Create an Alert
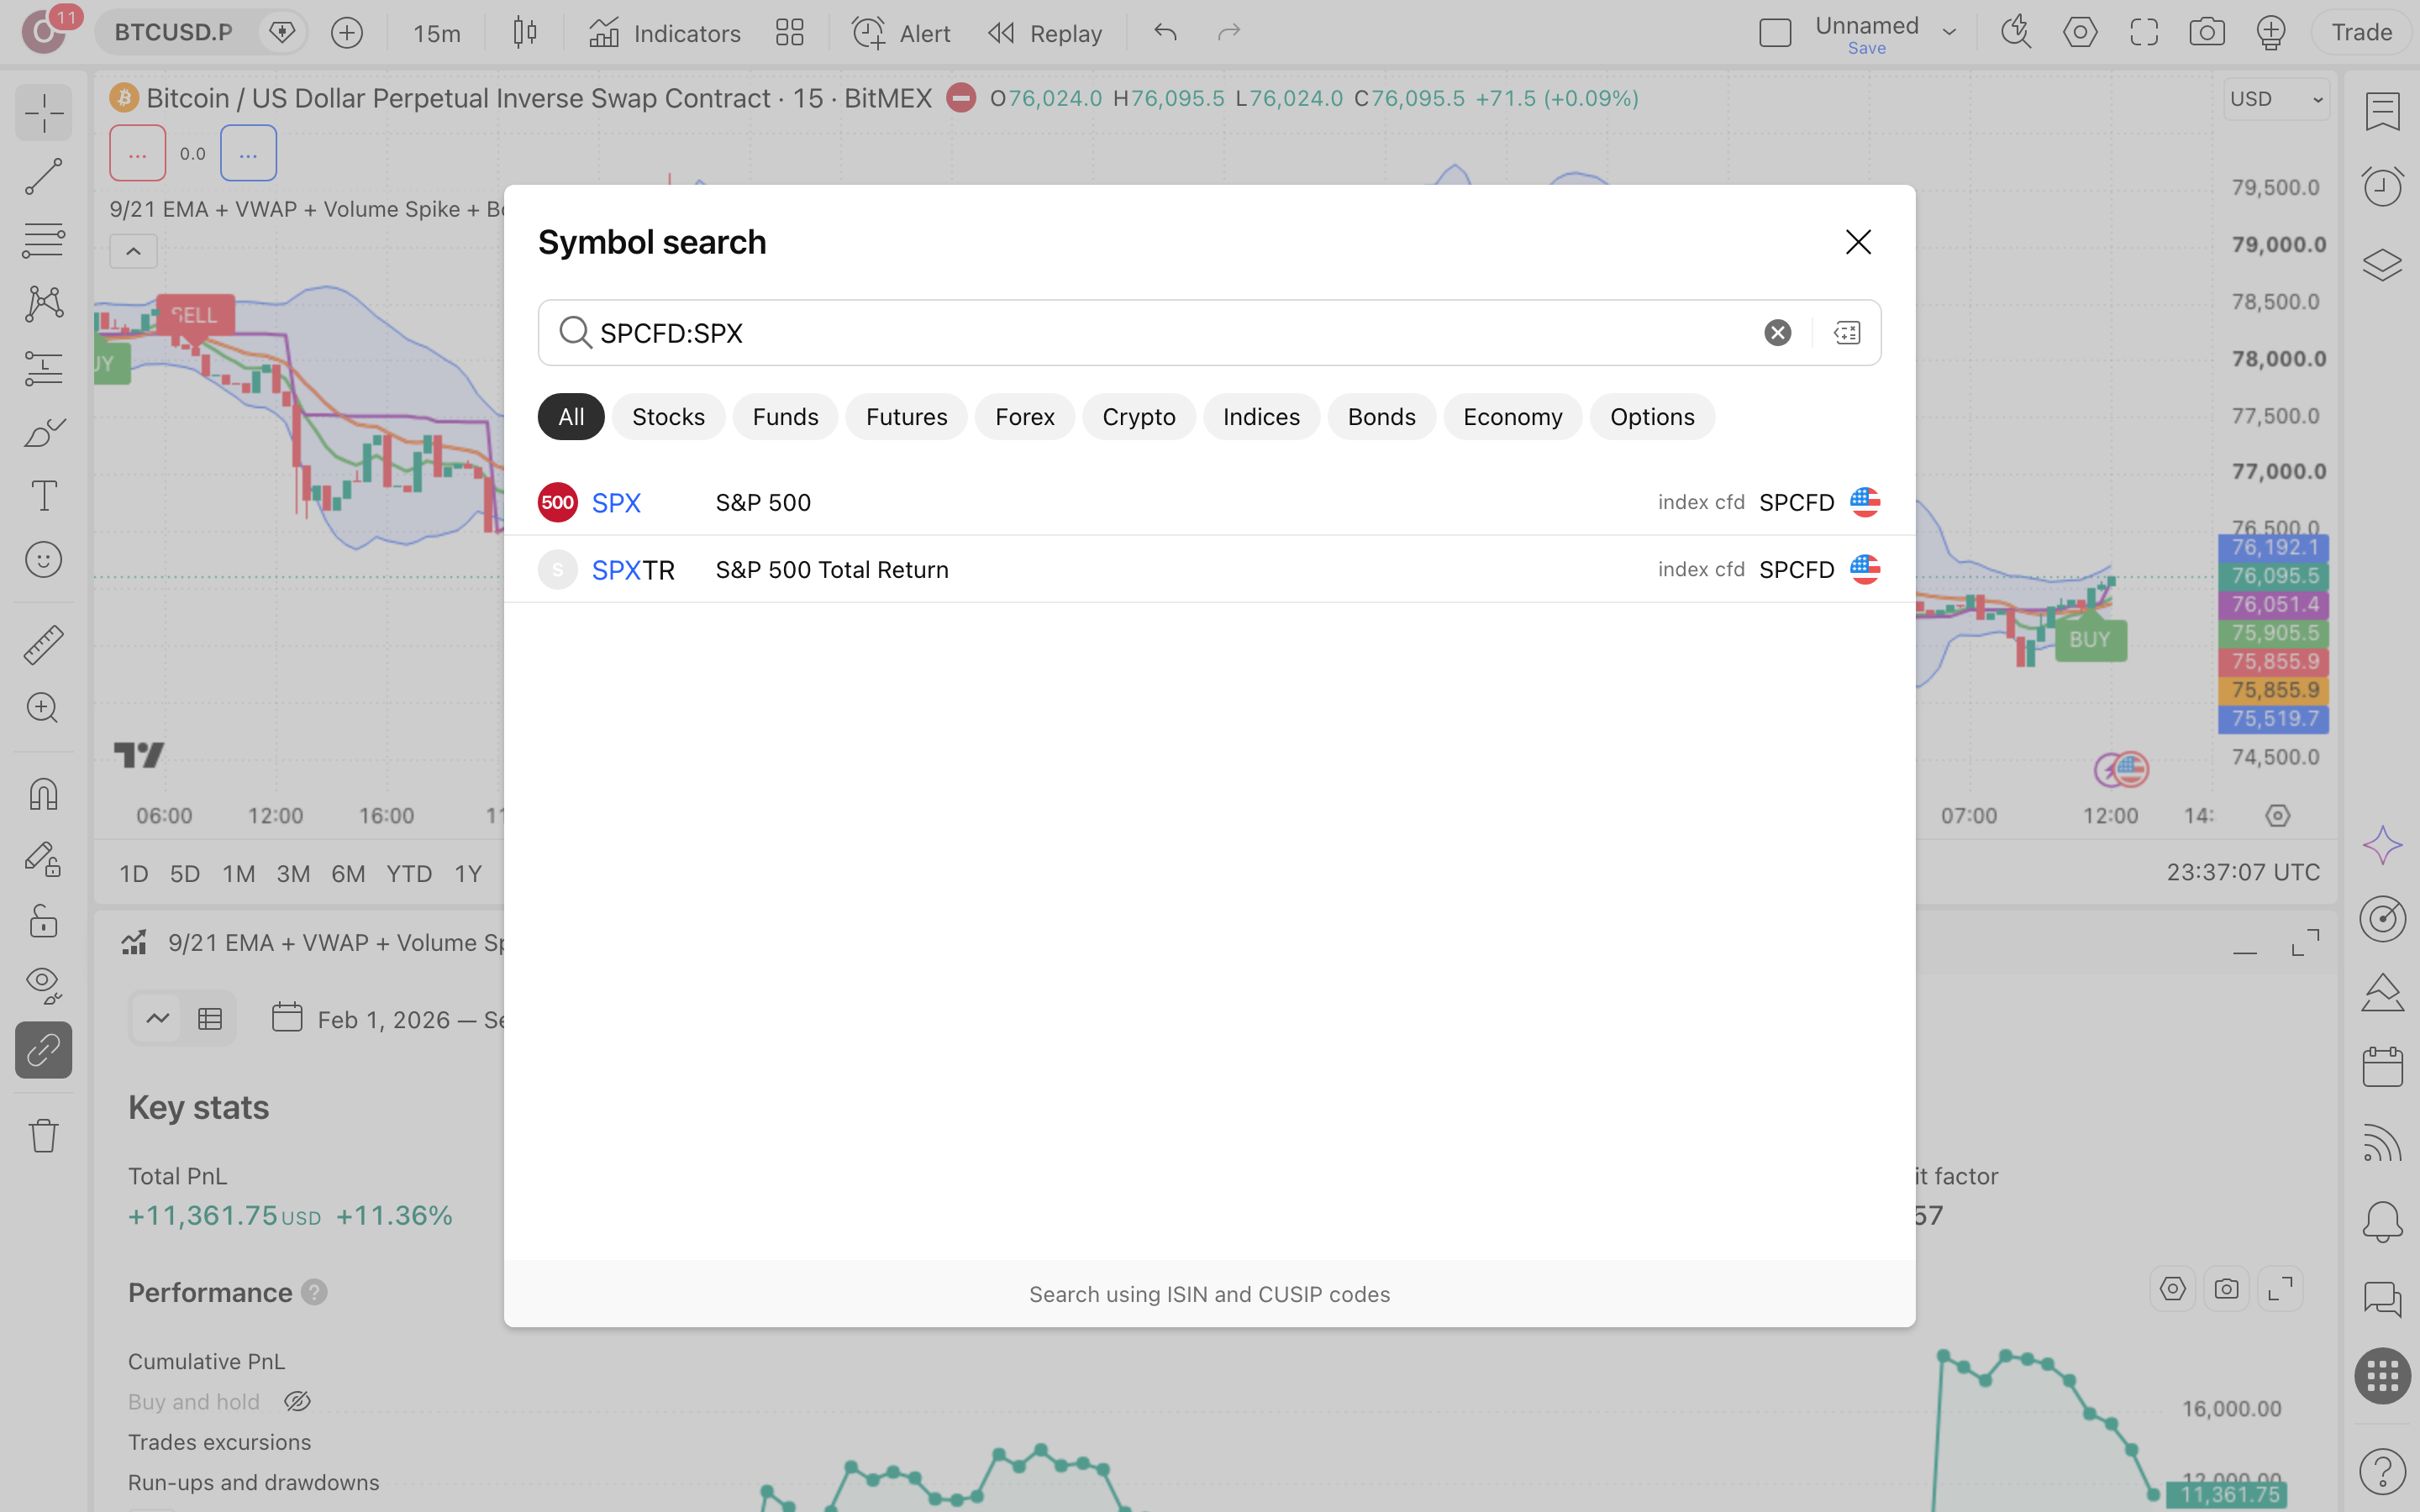 (901, 33)
